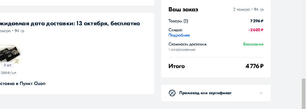The height and width of the screenshot is (109, 306).
Task: Click the Бесплатно delivery cost text
Action: point(253,44)
